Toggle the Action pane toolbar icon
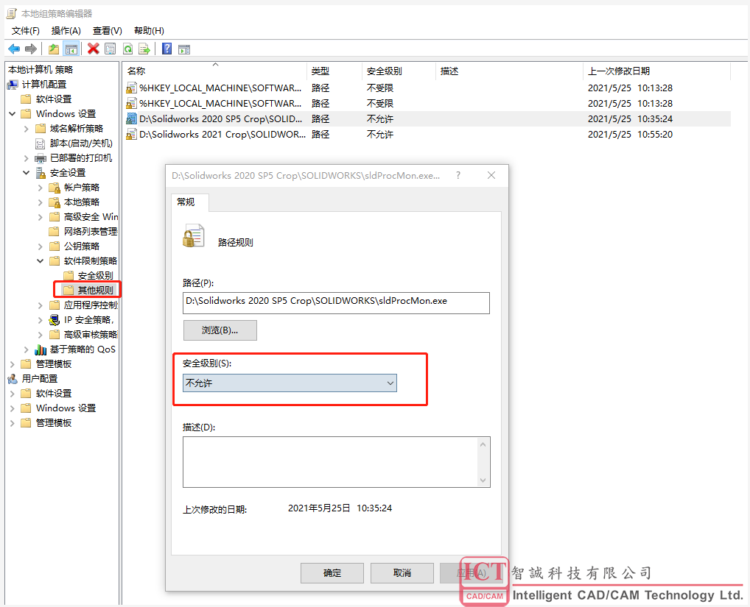 coord(184,49)
